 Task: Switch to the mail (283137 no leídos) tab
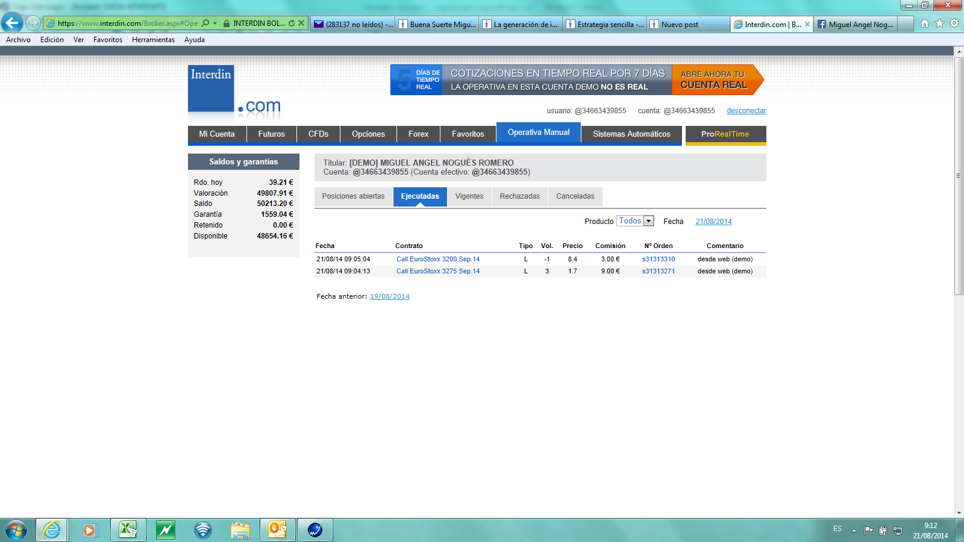(352, 24)
